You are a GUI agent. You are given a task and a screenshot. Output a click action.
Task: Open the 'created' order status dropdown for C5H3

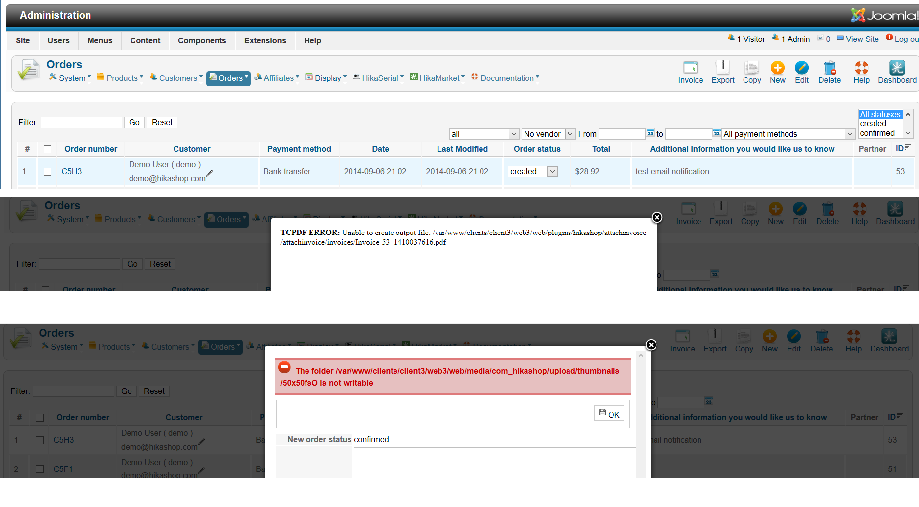533,171
